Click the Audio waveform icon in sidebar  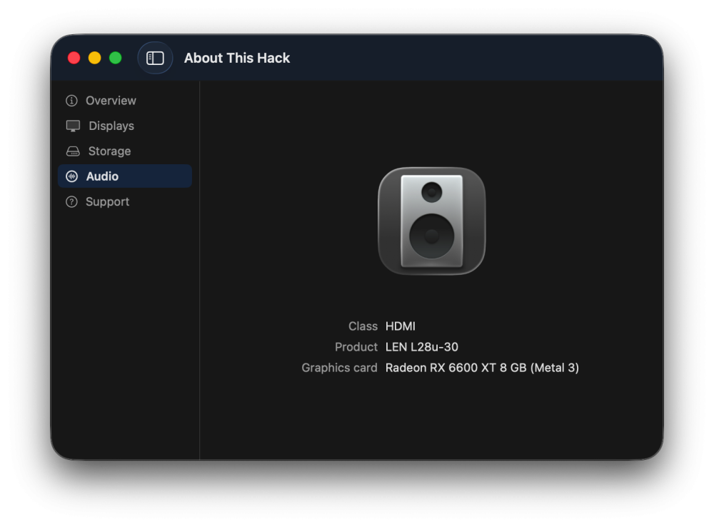[71, 176]
